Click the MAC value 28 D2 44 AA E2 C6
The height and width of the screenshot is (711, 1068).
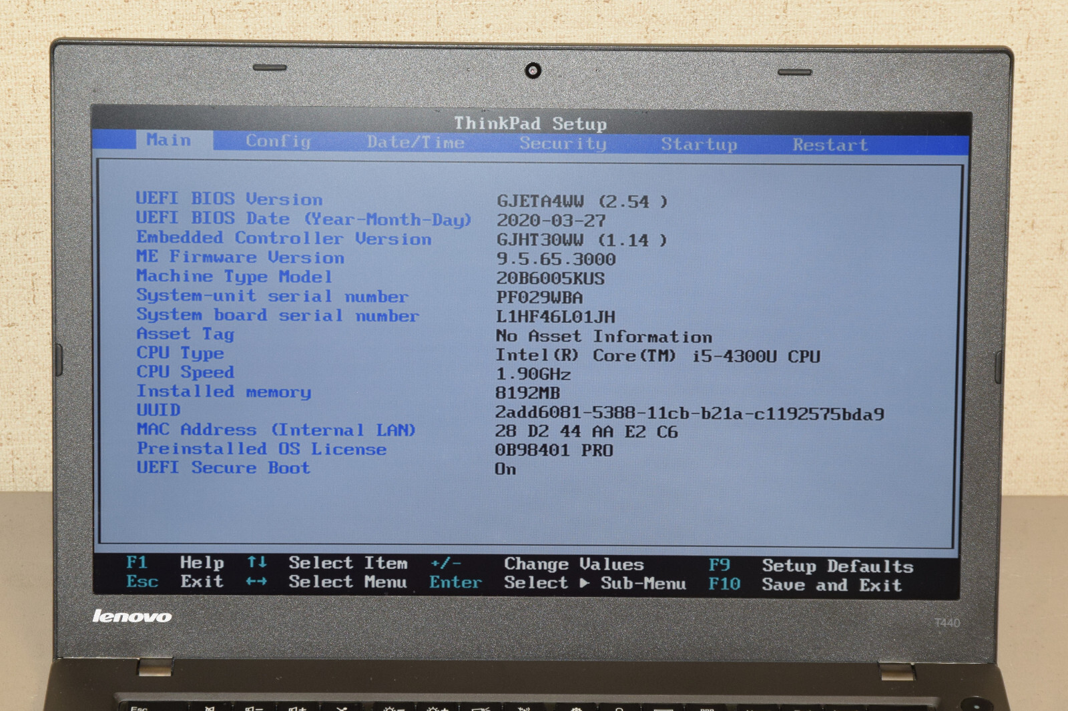[x=586, y=432]
